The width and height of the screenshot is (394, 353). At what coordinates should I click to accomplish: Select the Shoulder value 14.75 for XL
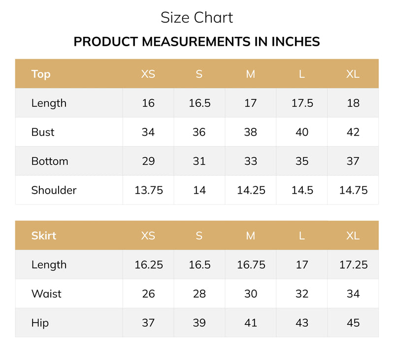[353, 190]
